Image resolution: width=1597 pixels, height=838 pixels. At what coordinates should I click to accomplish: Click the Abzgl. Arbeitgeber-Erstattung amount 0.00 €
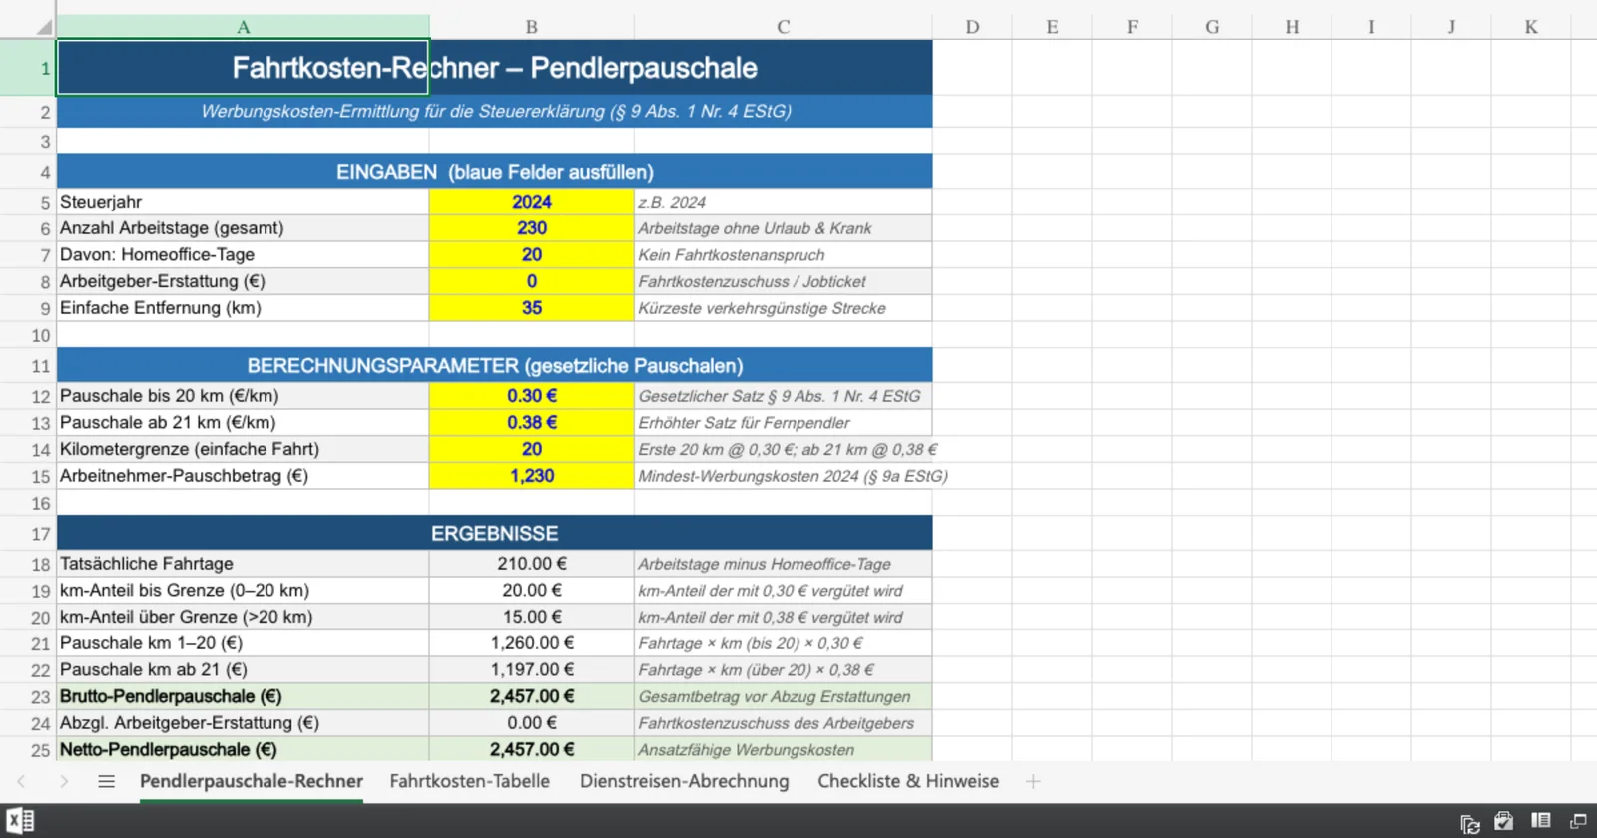pos(532,723)
